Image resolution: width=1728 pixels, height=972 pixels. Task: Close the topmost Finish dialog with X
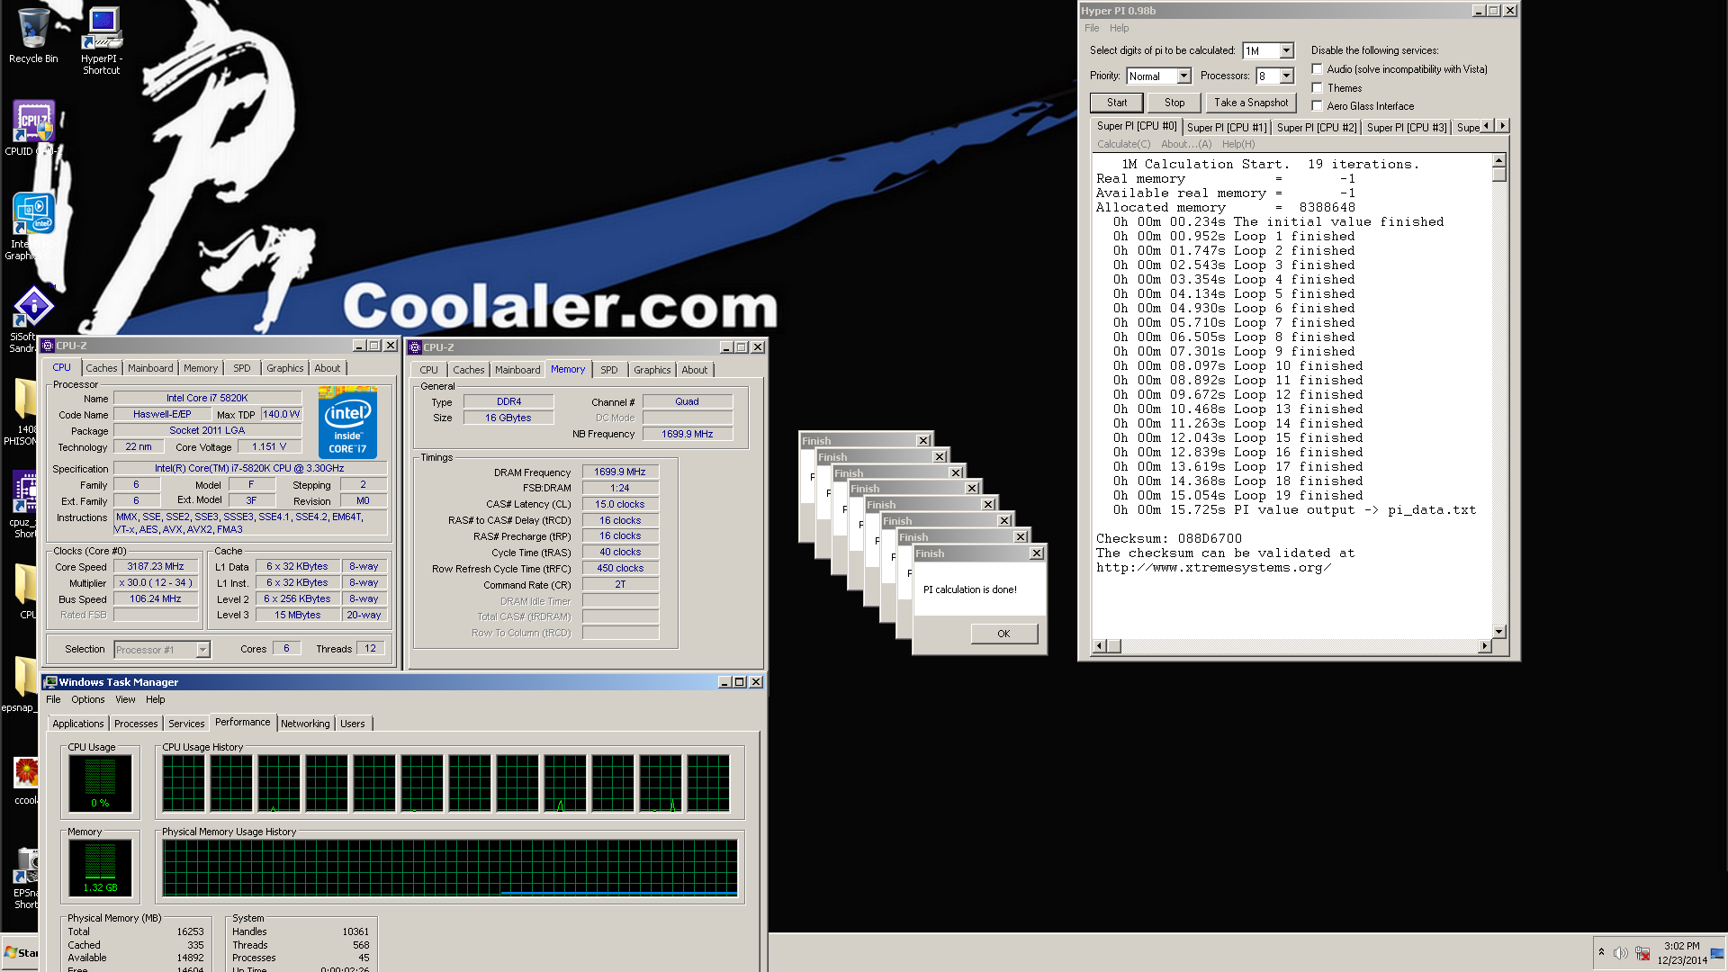coord(1037,553)
